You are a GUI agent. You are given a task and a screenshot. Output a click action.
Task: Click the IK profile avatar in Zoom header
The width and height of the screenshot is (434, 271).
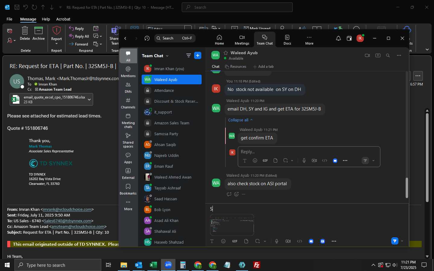click(360, 38)
